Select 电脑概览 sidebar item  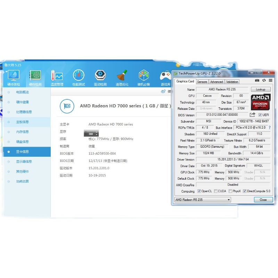click(x=27, y=92)
